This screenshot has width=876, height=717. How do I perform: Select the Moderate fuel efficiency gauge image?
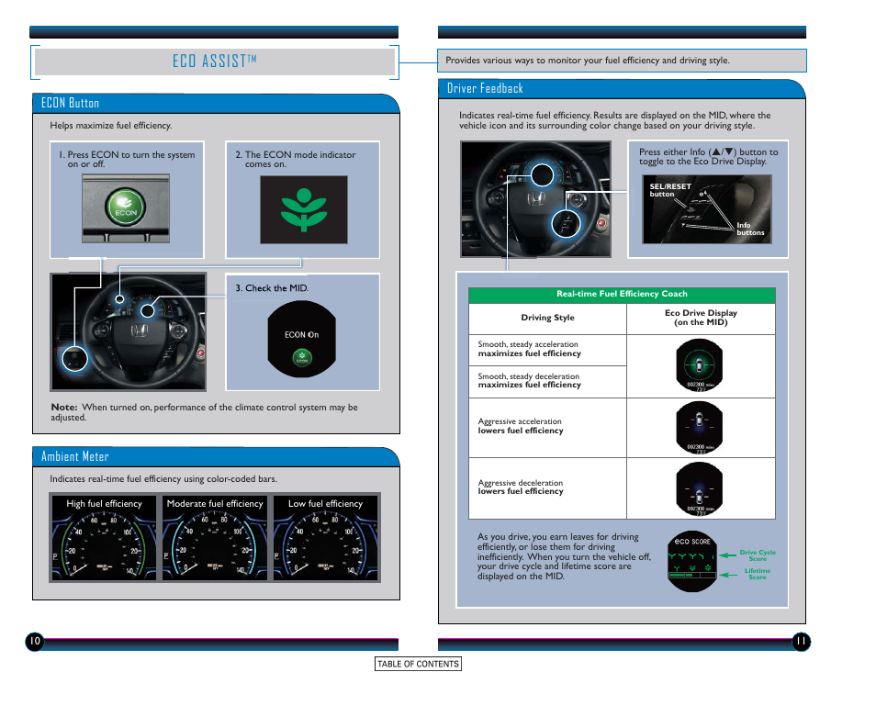215,538
